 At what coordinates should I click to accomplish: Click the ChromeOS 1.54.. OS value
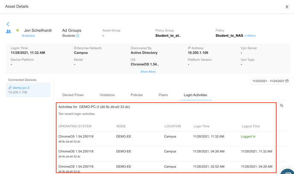pos(145,64)
